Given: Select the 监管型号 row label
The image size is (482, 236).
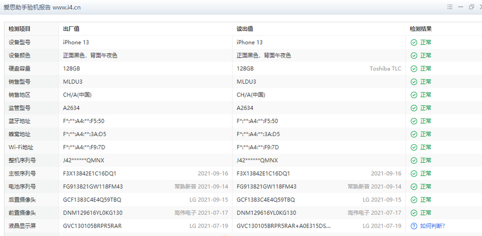Looking at the screenshot, I should [19, 108].
